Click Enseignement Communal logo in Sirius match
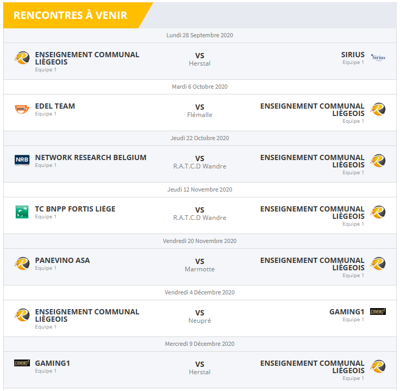Image resolution: width=400 pixels, height=391 pixels. tap(22, 58)
